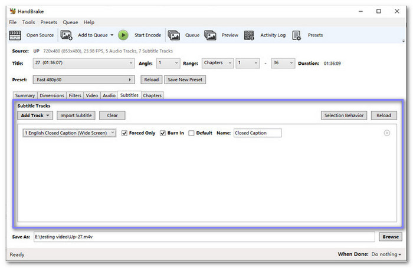Click the Ready status text
413x268 pixels.
click(x=17, y=254)
